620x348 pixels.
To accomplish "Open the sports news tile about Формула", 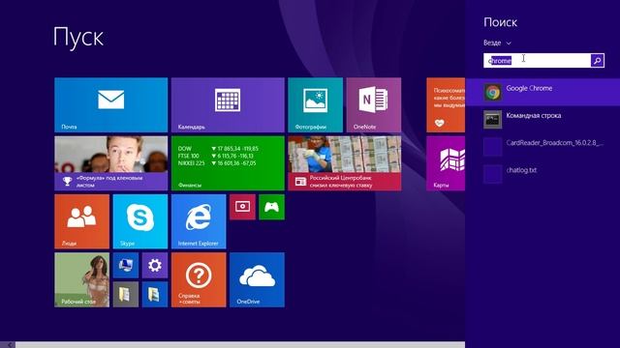I will pyautogui.click(x=110, y=163).
